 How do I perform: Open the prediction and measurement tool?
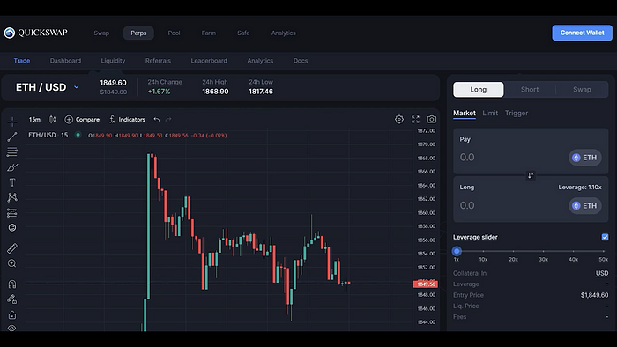12,212
